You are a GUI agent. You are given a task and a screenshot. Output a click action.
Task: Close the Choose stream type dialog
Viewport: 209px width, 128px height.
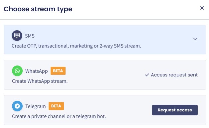click(202, 8)
